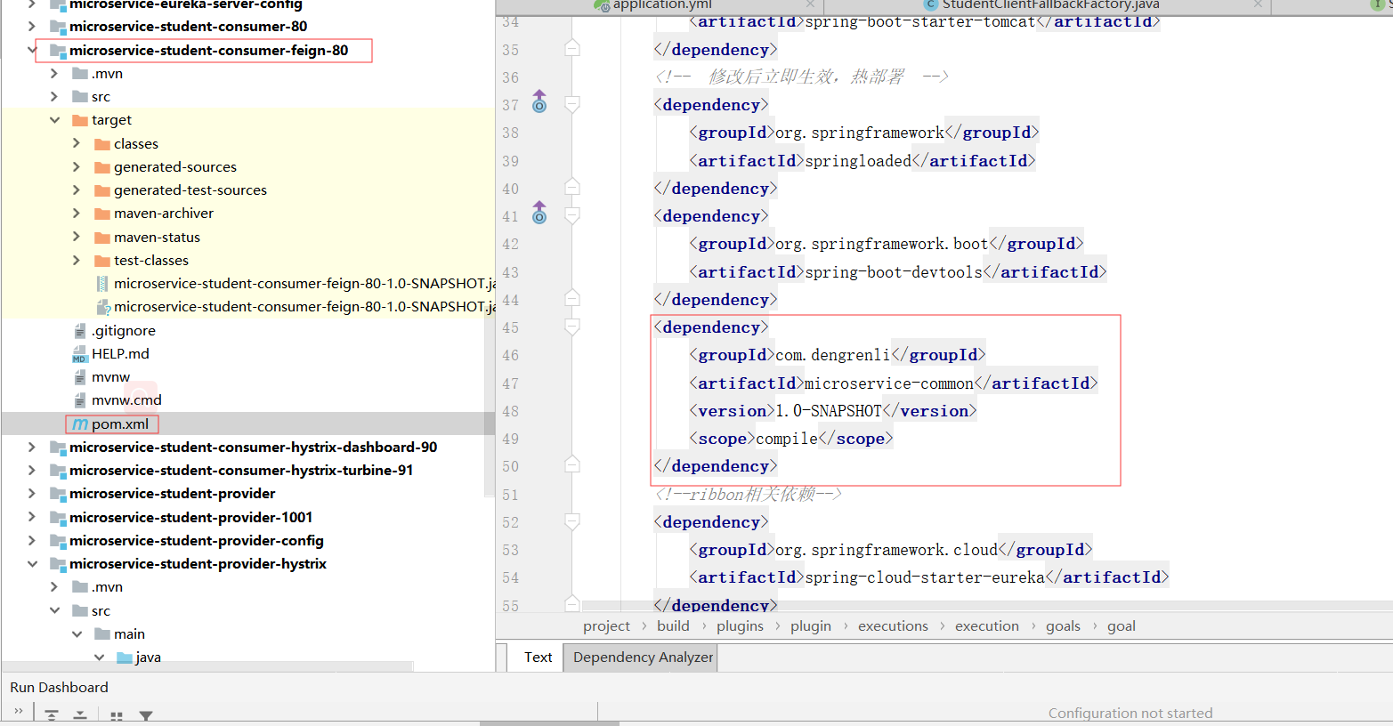Collapse the main folder under provider-hystrix

click(77, 633)
